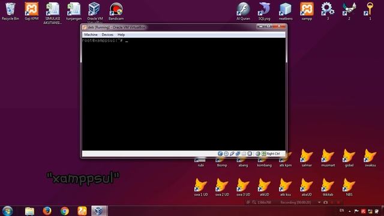Open the Action Center flag icon
This screenshot has height=216, width=384.
[356, 211]
